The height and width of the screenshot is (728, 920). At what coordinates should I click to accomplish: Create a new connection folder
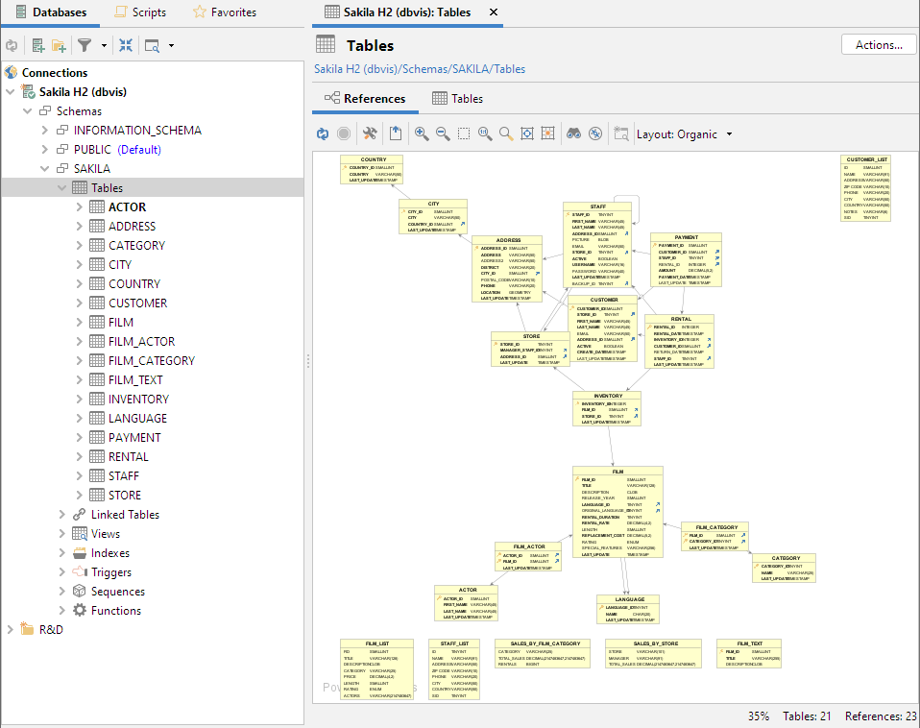coord(61,45)
